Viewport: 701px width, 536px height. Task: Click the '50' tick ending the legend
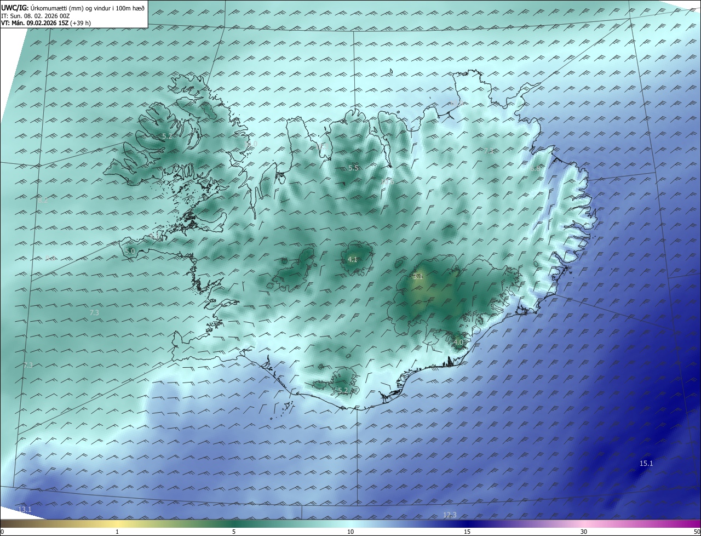pos(697,532)
